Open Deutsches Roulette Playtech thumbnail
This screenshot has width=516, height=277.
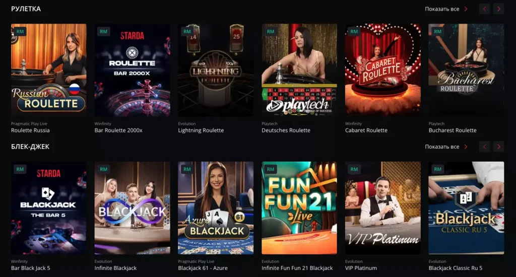[x=299, y=70]
